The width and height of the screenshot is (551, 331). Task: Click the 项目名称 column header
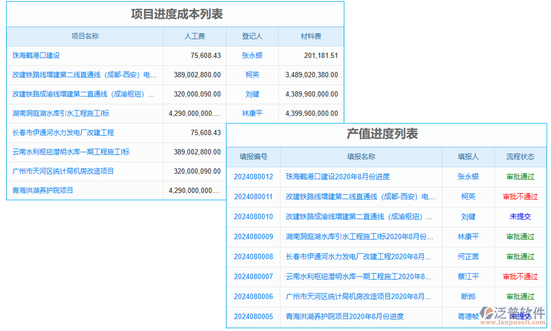[85, 36]
